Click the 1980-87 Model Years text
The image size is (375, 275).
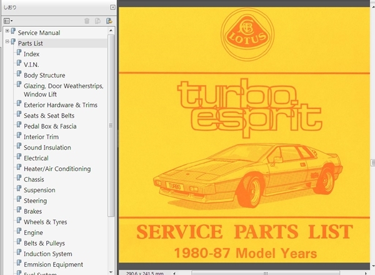[x=246, y=253]
